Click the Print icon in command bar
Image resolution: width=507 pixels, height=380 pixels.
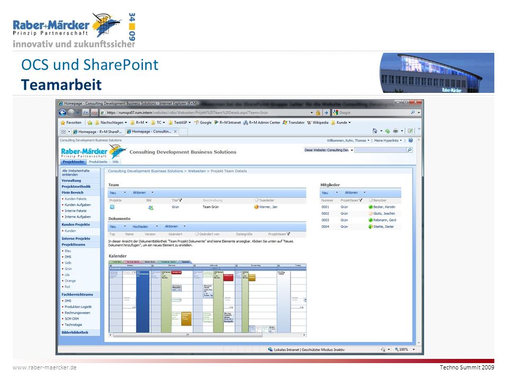point(396,131)
